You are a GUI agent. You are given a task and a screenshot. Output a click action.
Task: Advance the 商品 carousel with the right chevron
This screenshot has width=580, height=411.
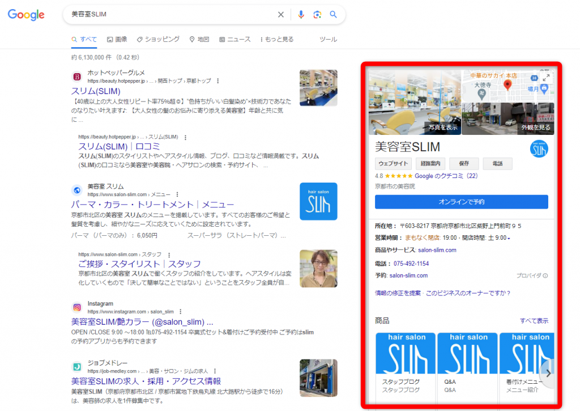548,374
